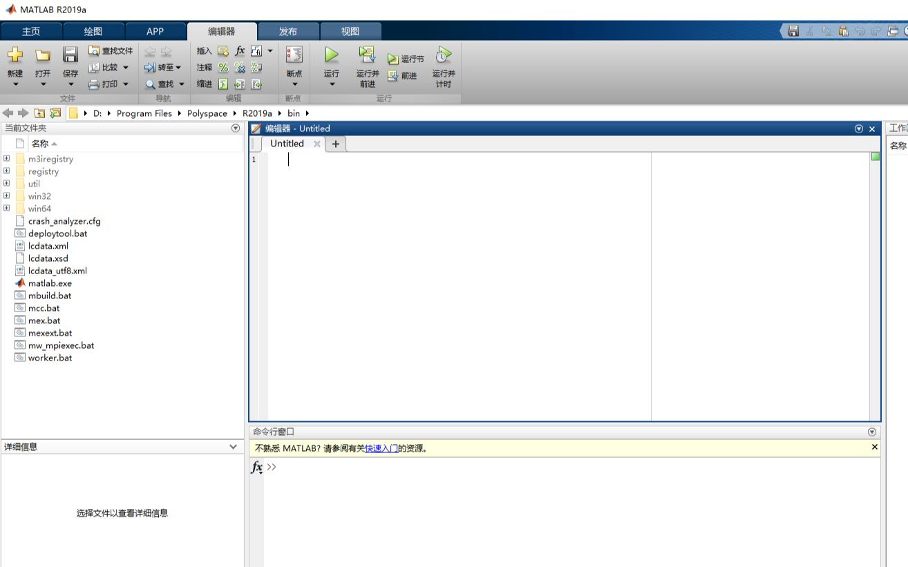The width and height of the screenshot is (908, 567).
Task: Click the 快速入门 link
Action: [x=381, y=448]
